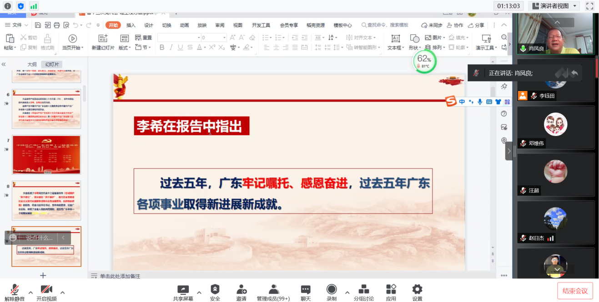This screenshot has height=302, width=599.
Task: Click the End Meeting (结束会议) button
Action: [x=575, y=291]
